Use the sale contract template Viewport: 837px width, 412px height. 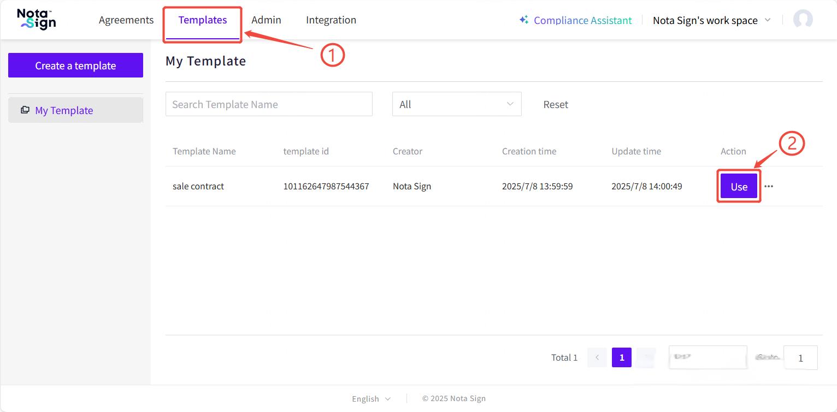click(x=739, y=186)
